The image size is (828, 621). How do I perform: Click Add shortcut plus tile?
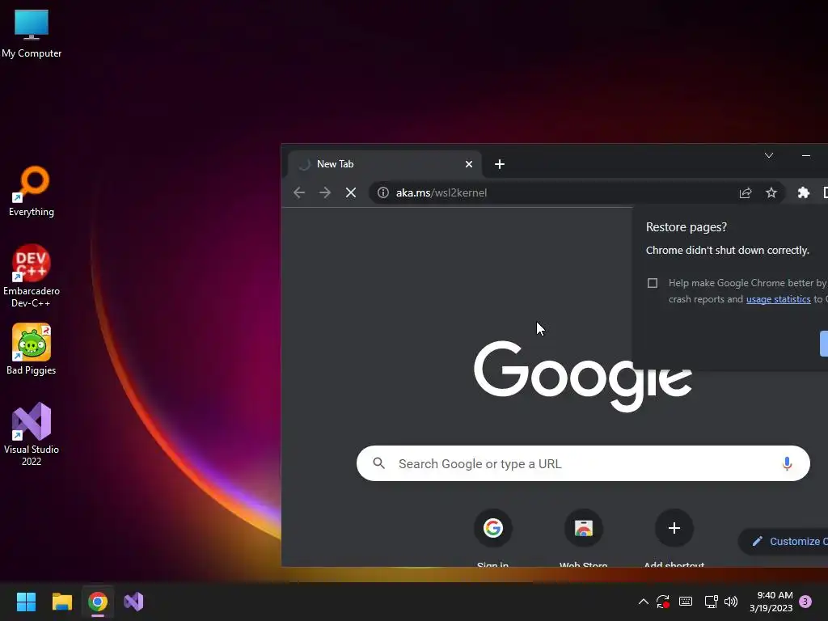[674, 538]
